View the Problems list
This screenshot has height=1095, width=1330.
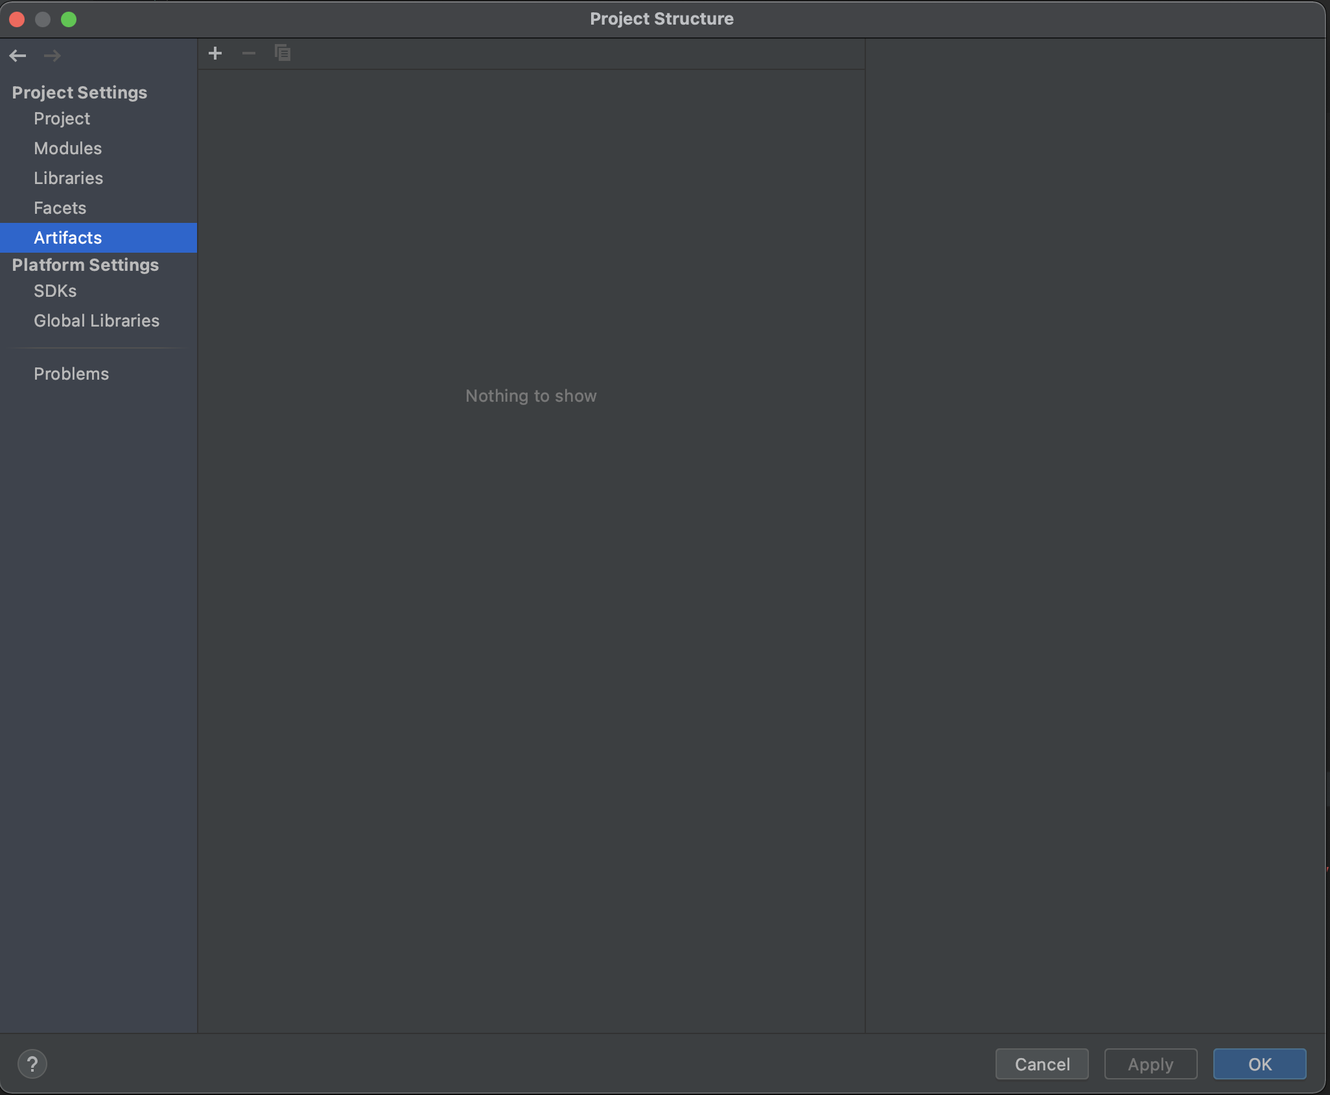(71, 374)
